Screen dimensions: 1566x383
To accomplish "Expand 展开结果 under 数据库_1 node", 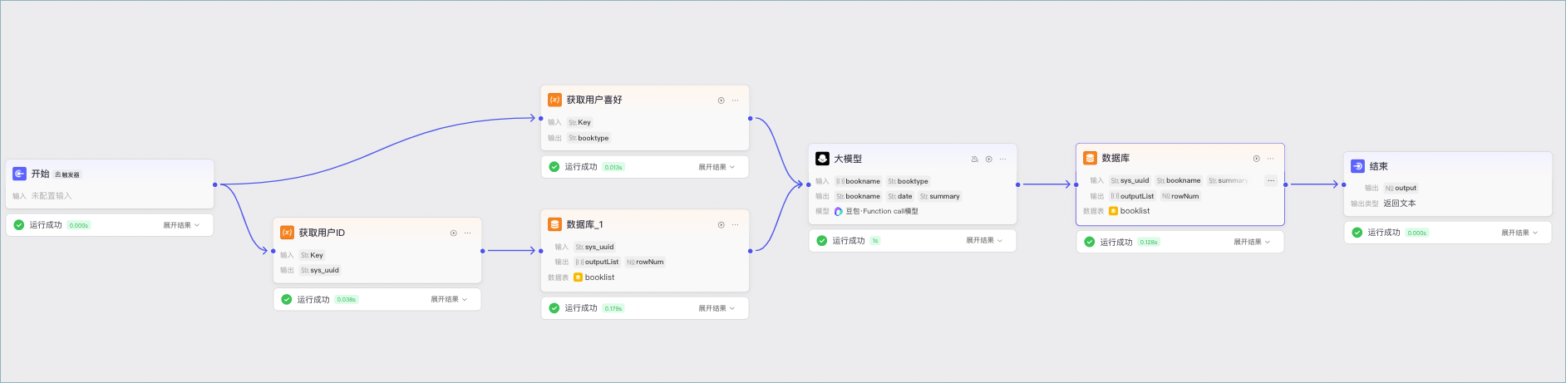I will [x=717, y=308].
